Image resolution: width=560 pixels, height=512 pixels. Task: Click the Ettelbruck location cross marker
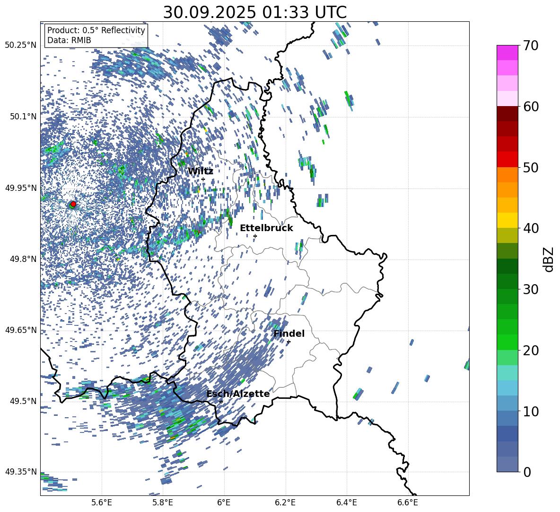point(255,236)
